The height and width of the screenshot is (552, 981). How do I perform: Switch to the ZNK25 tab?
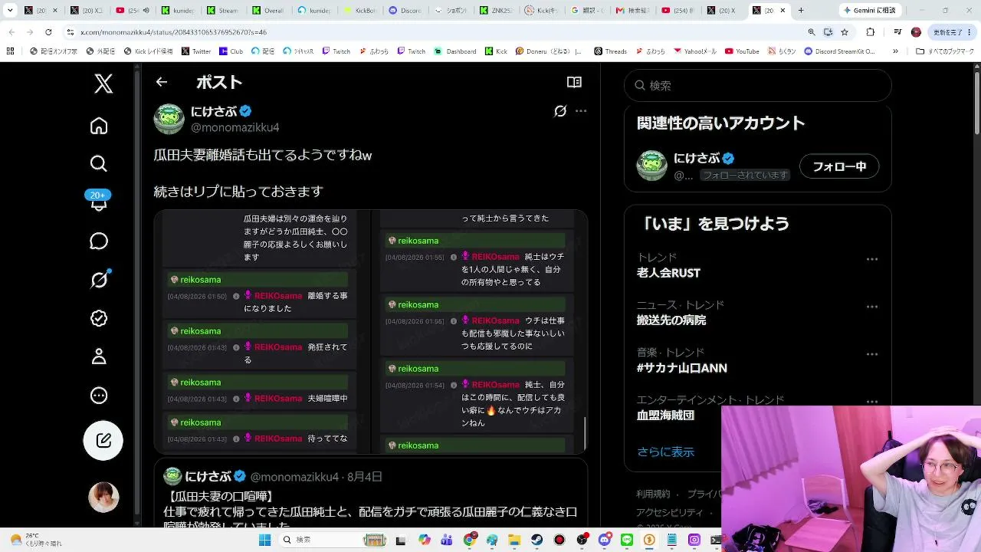[496, 11]
